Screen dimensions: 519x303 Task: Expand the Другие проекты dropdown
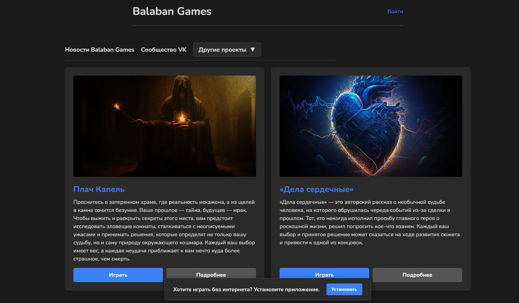(222, 50)
